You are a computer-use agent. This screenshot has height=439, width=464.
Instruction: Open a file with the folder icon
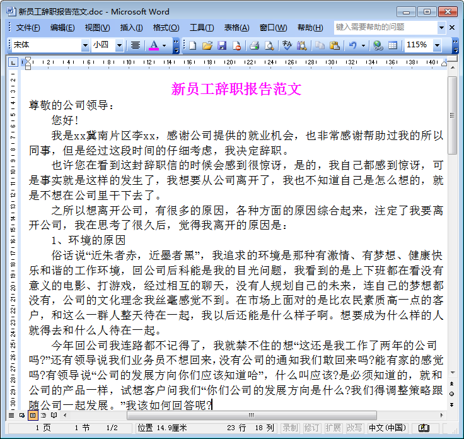point(207,45)
